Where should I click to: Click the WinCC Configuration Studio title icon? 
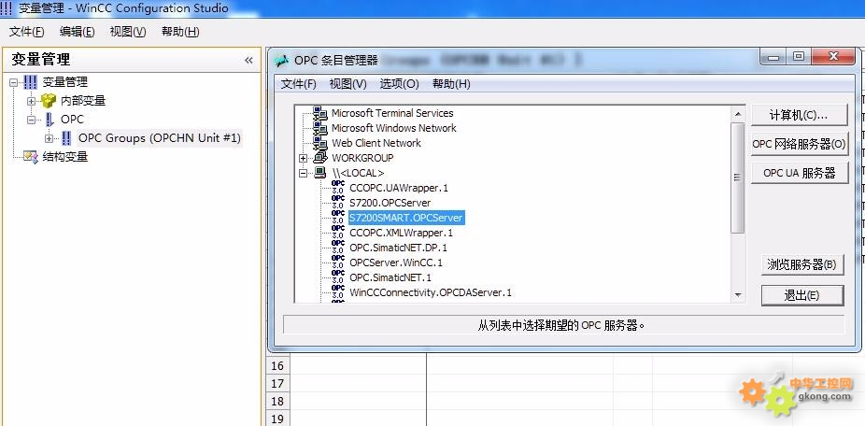click(x=6, y=8)
